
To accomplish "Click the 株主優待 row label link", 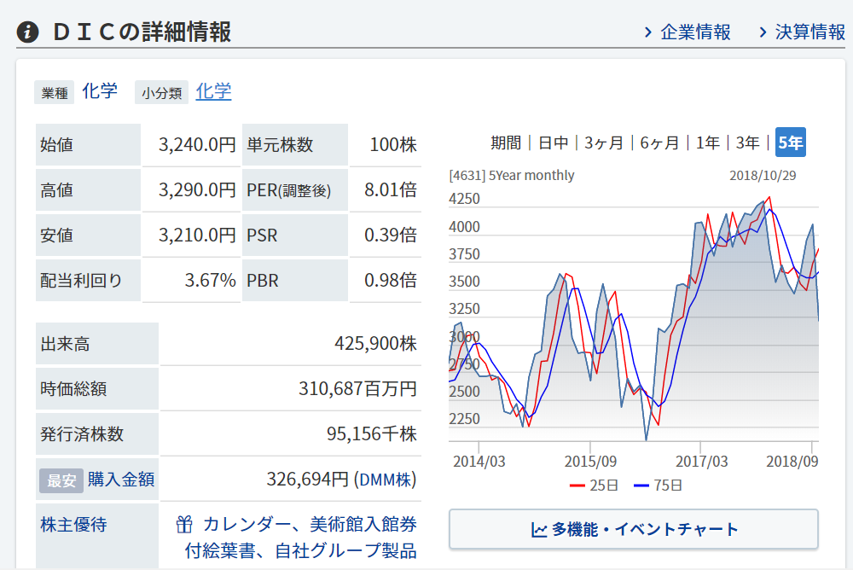I will 73,525.
